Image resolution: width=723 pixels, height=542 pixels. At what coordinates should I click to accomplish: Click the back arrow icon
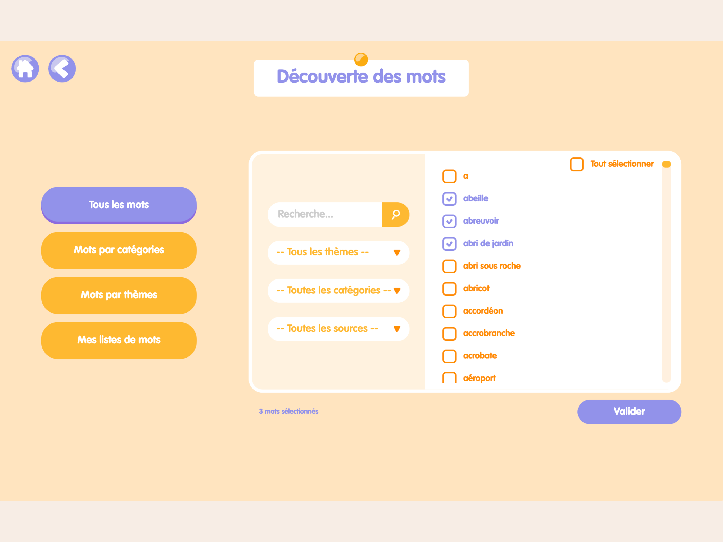[x=62, y=69]
